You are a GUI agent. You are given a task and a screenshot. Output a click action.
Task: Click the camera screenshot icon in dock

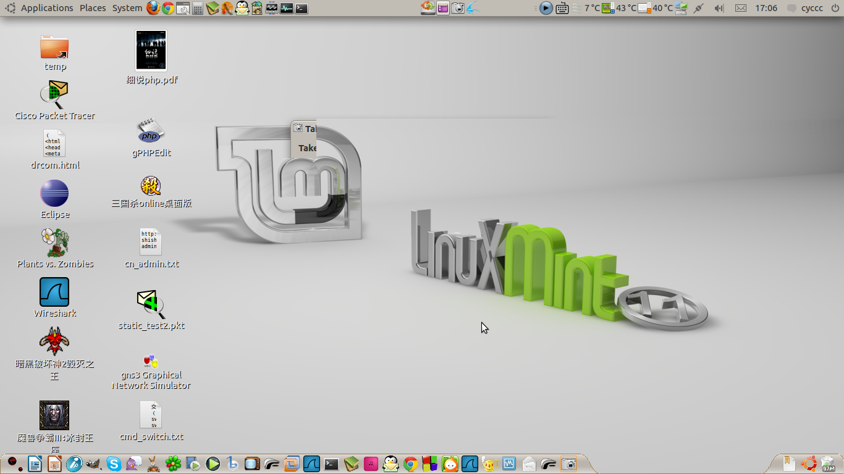(x=568, y=464)
